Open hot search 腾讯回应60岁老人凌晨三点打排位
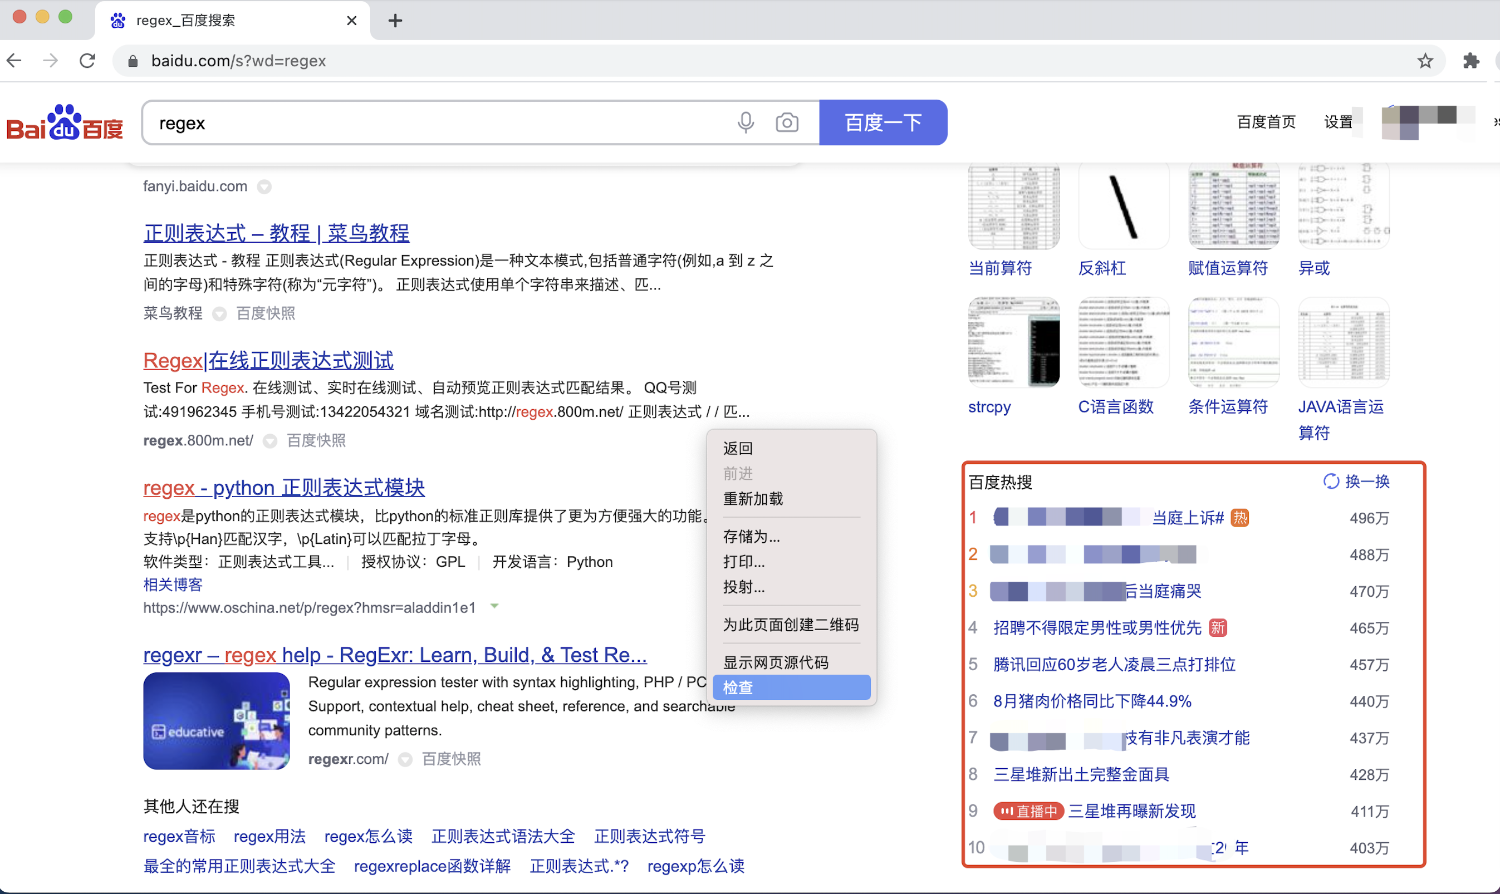This screenshot has height=894, width=1500. 1114,665
